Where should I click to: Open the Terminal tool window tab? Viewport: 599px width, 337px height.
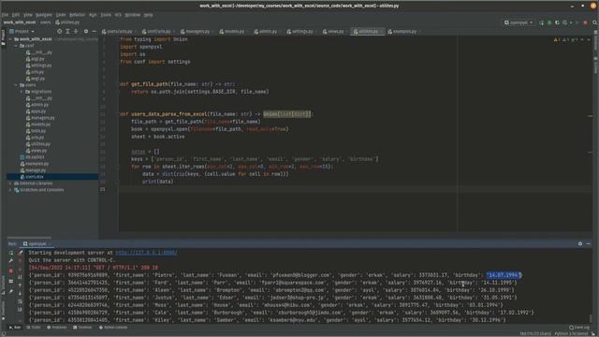point(82,328)
